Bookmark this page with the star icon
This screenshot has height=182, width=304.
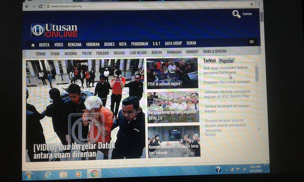click(252, 4)
